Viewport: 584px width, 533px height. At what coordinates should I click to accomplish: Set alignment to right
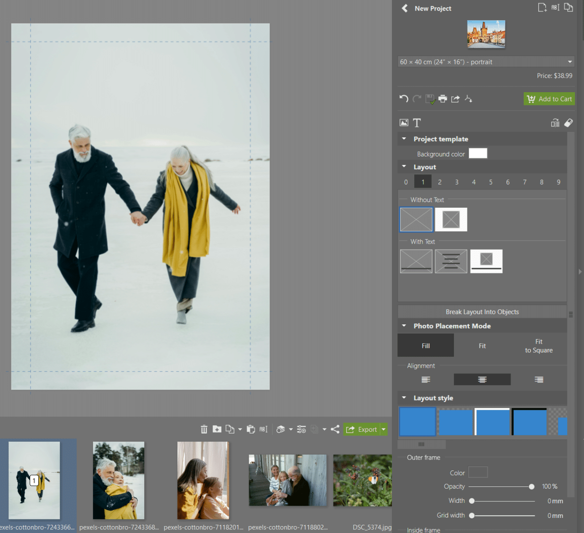[539, 379]
